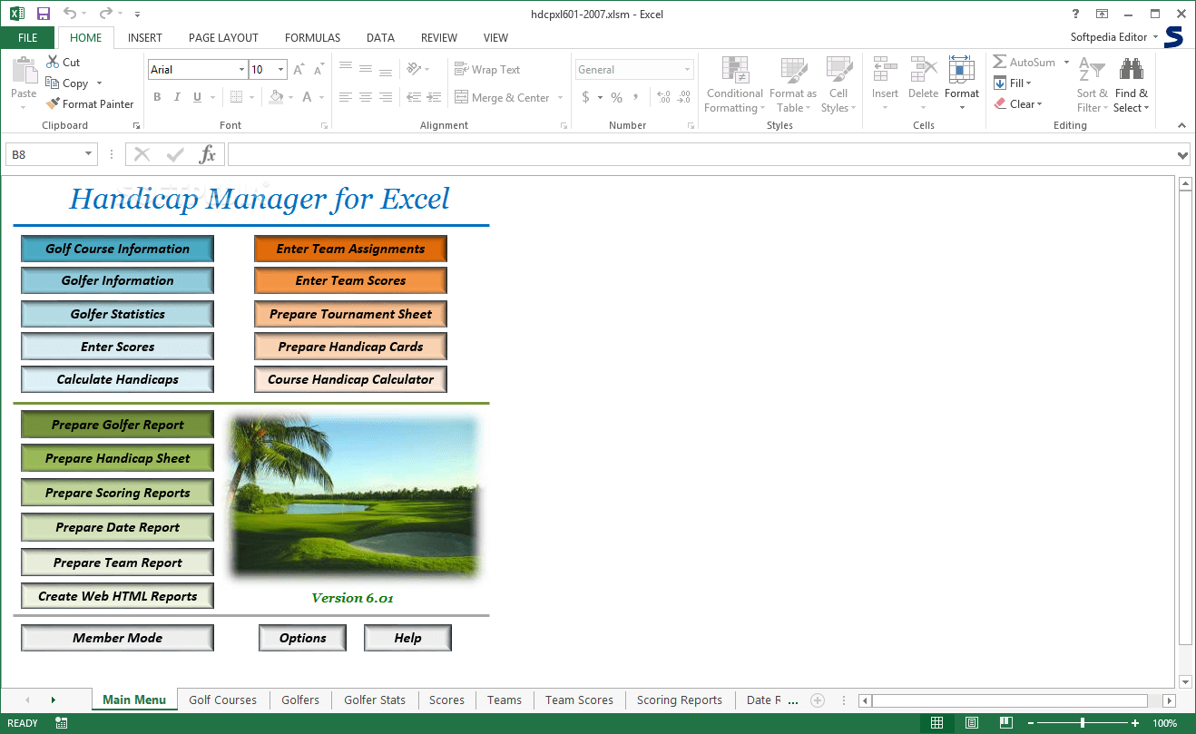Click Increase Font Size icon
This screenshot has width=1196, height=734.
[299, 69]
